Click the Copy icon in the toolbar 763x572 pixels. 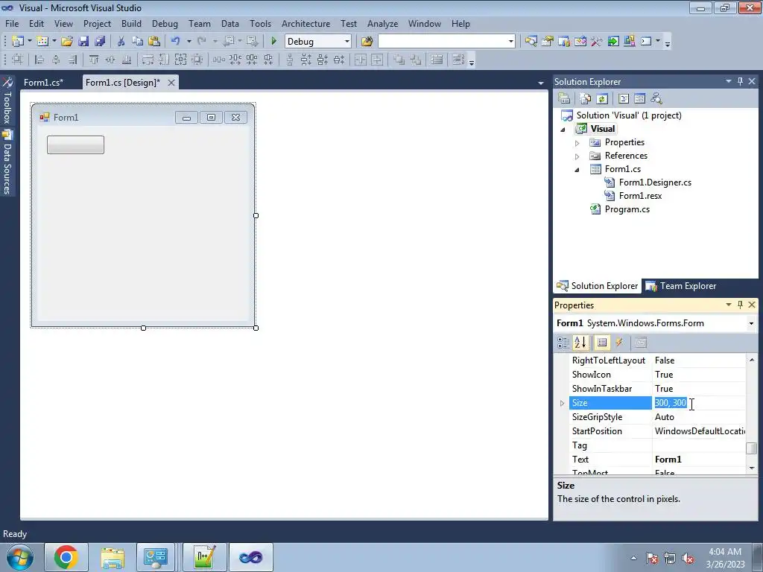pyautogui.click(x=137, y=42)
